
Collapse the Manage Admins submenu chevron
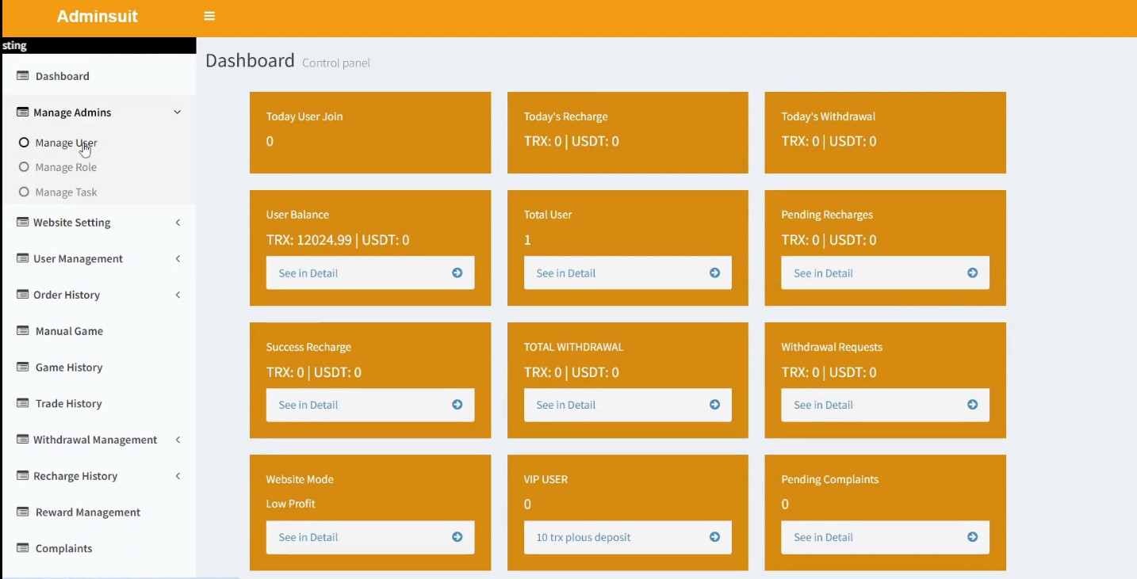(178, 112)
